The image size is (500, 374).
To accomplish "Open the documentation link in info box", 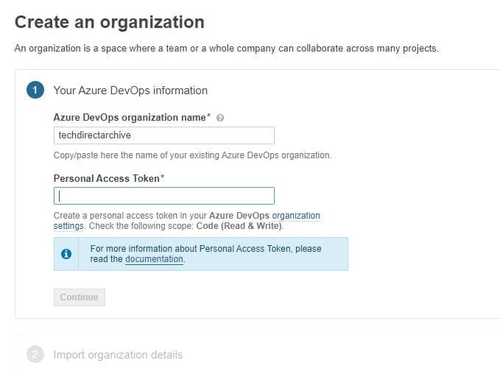I will [x=154, y=259].
